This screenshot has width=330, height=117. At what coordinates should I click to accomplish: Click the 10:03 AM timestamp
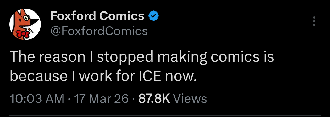pos(37,99)
